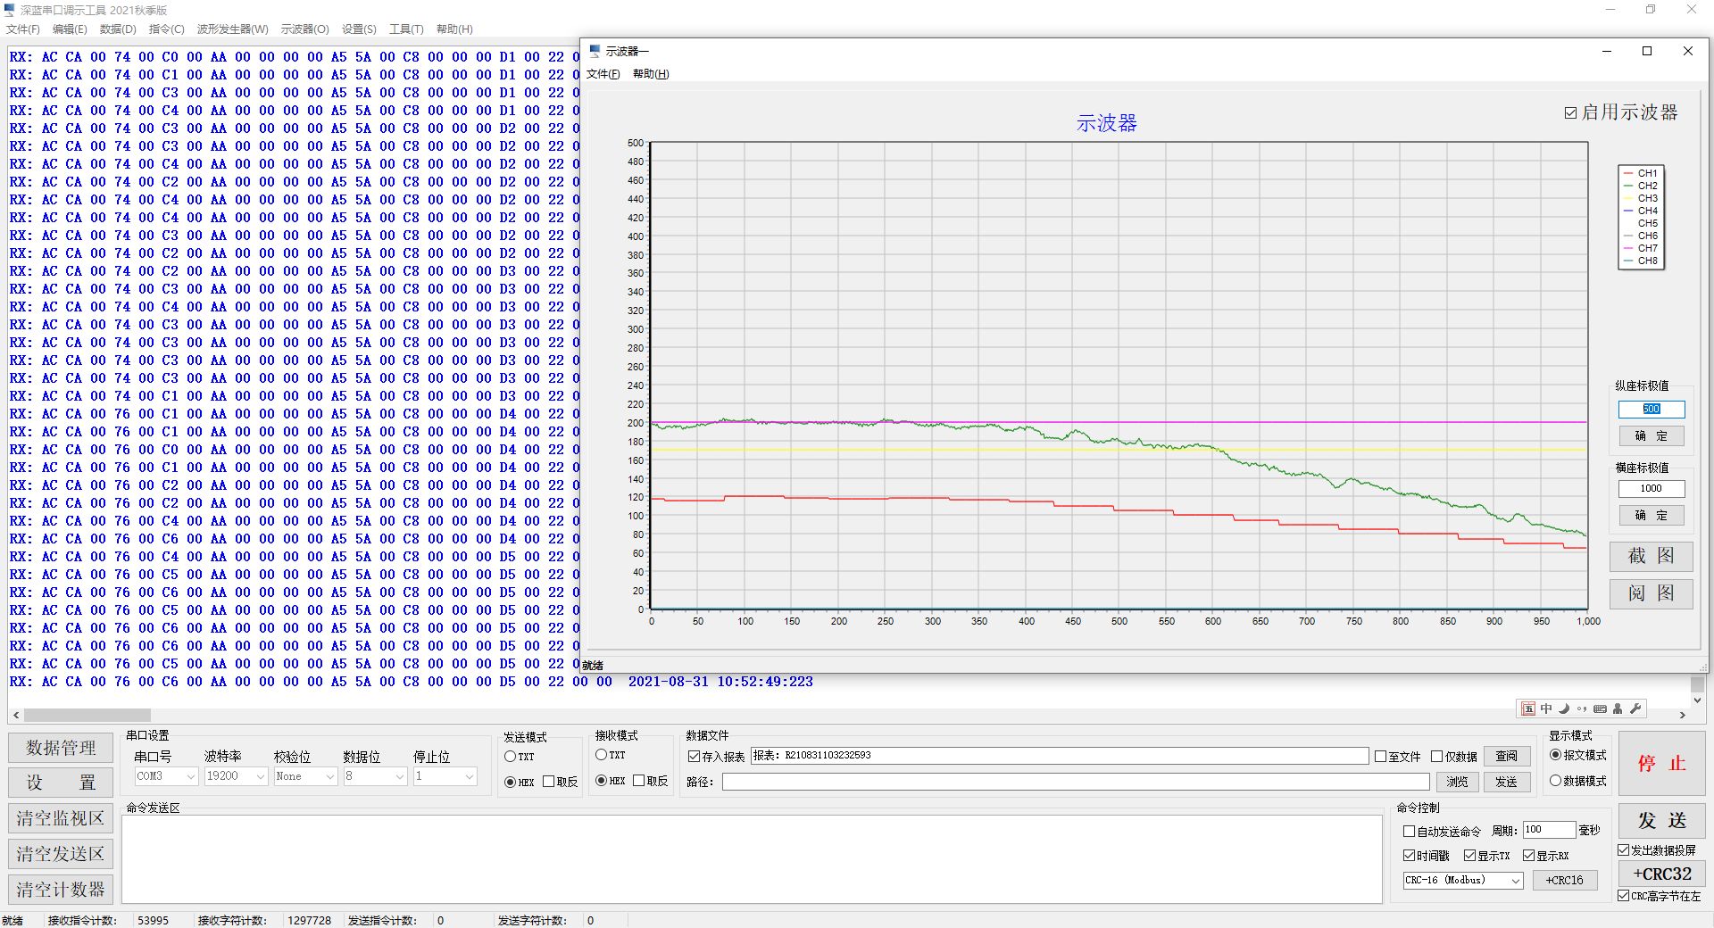Toggle the punctuation mode icon in IME bar
This screenshot has height=928, width=1714.
pyautogui.click(x=1582, y=708)
